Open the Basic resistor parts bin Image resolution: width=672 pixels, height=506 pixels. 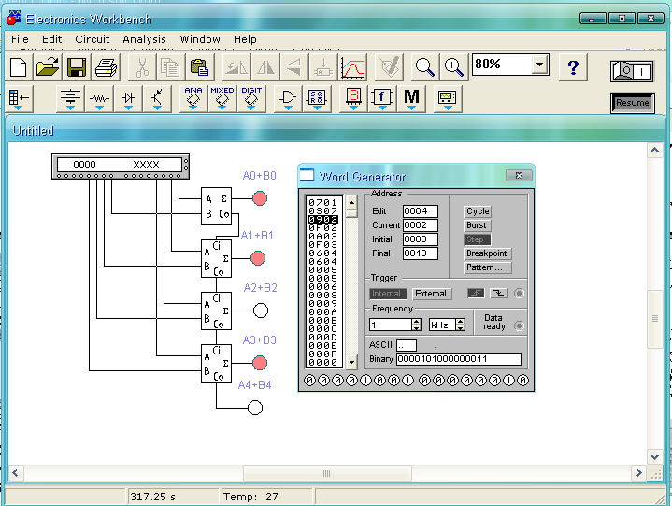pyautogui.click(x=99, y=99)
